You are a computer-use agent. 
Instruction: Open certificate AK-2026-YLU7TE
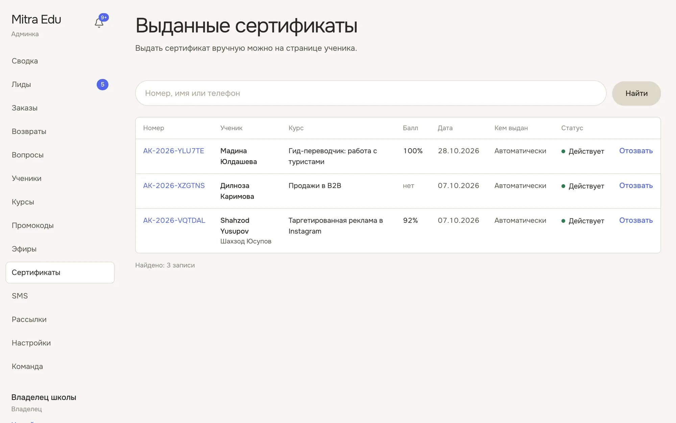pos(173,151)
